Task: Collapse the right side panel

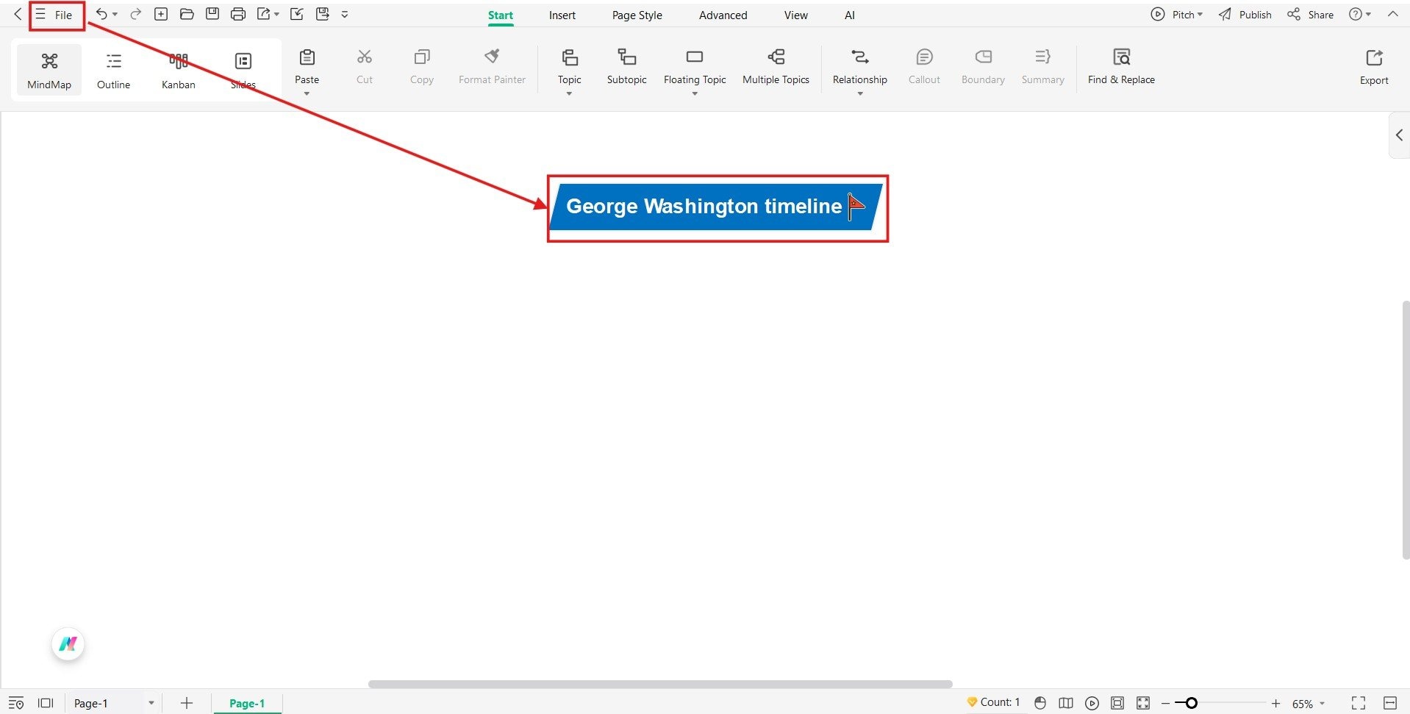Action: (x=1399, y=135)
